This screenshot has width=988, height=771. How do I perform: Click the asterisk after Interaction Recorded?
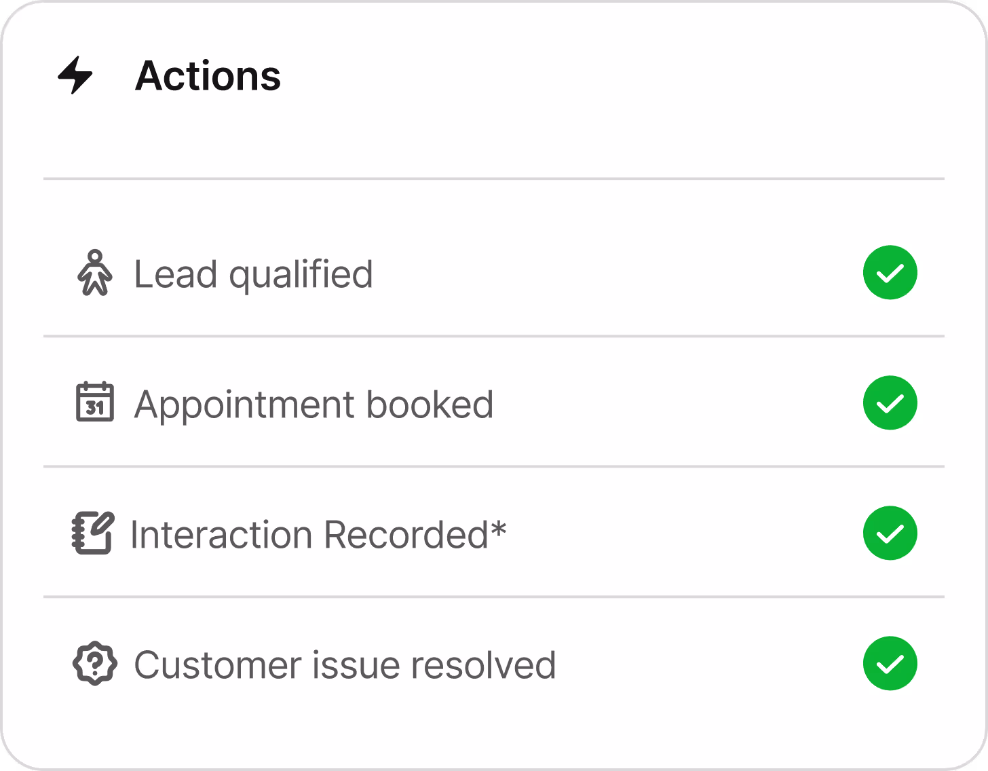click(499, 529)
